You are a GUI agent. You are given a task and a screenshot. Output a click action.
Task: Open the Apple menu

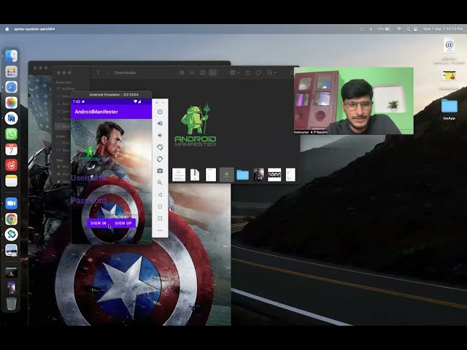point(7,29)
